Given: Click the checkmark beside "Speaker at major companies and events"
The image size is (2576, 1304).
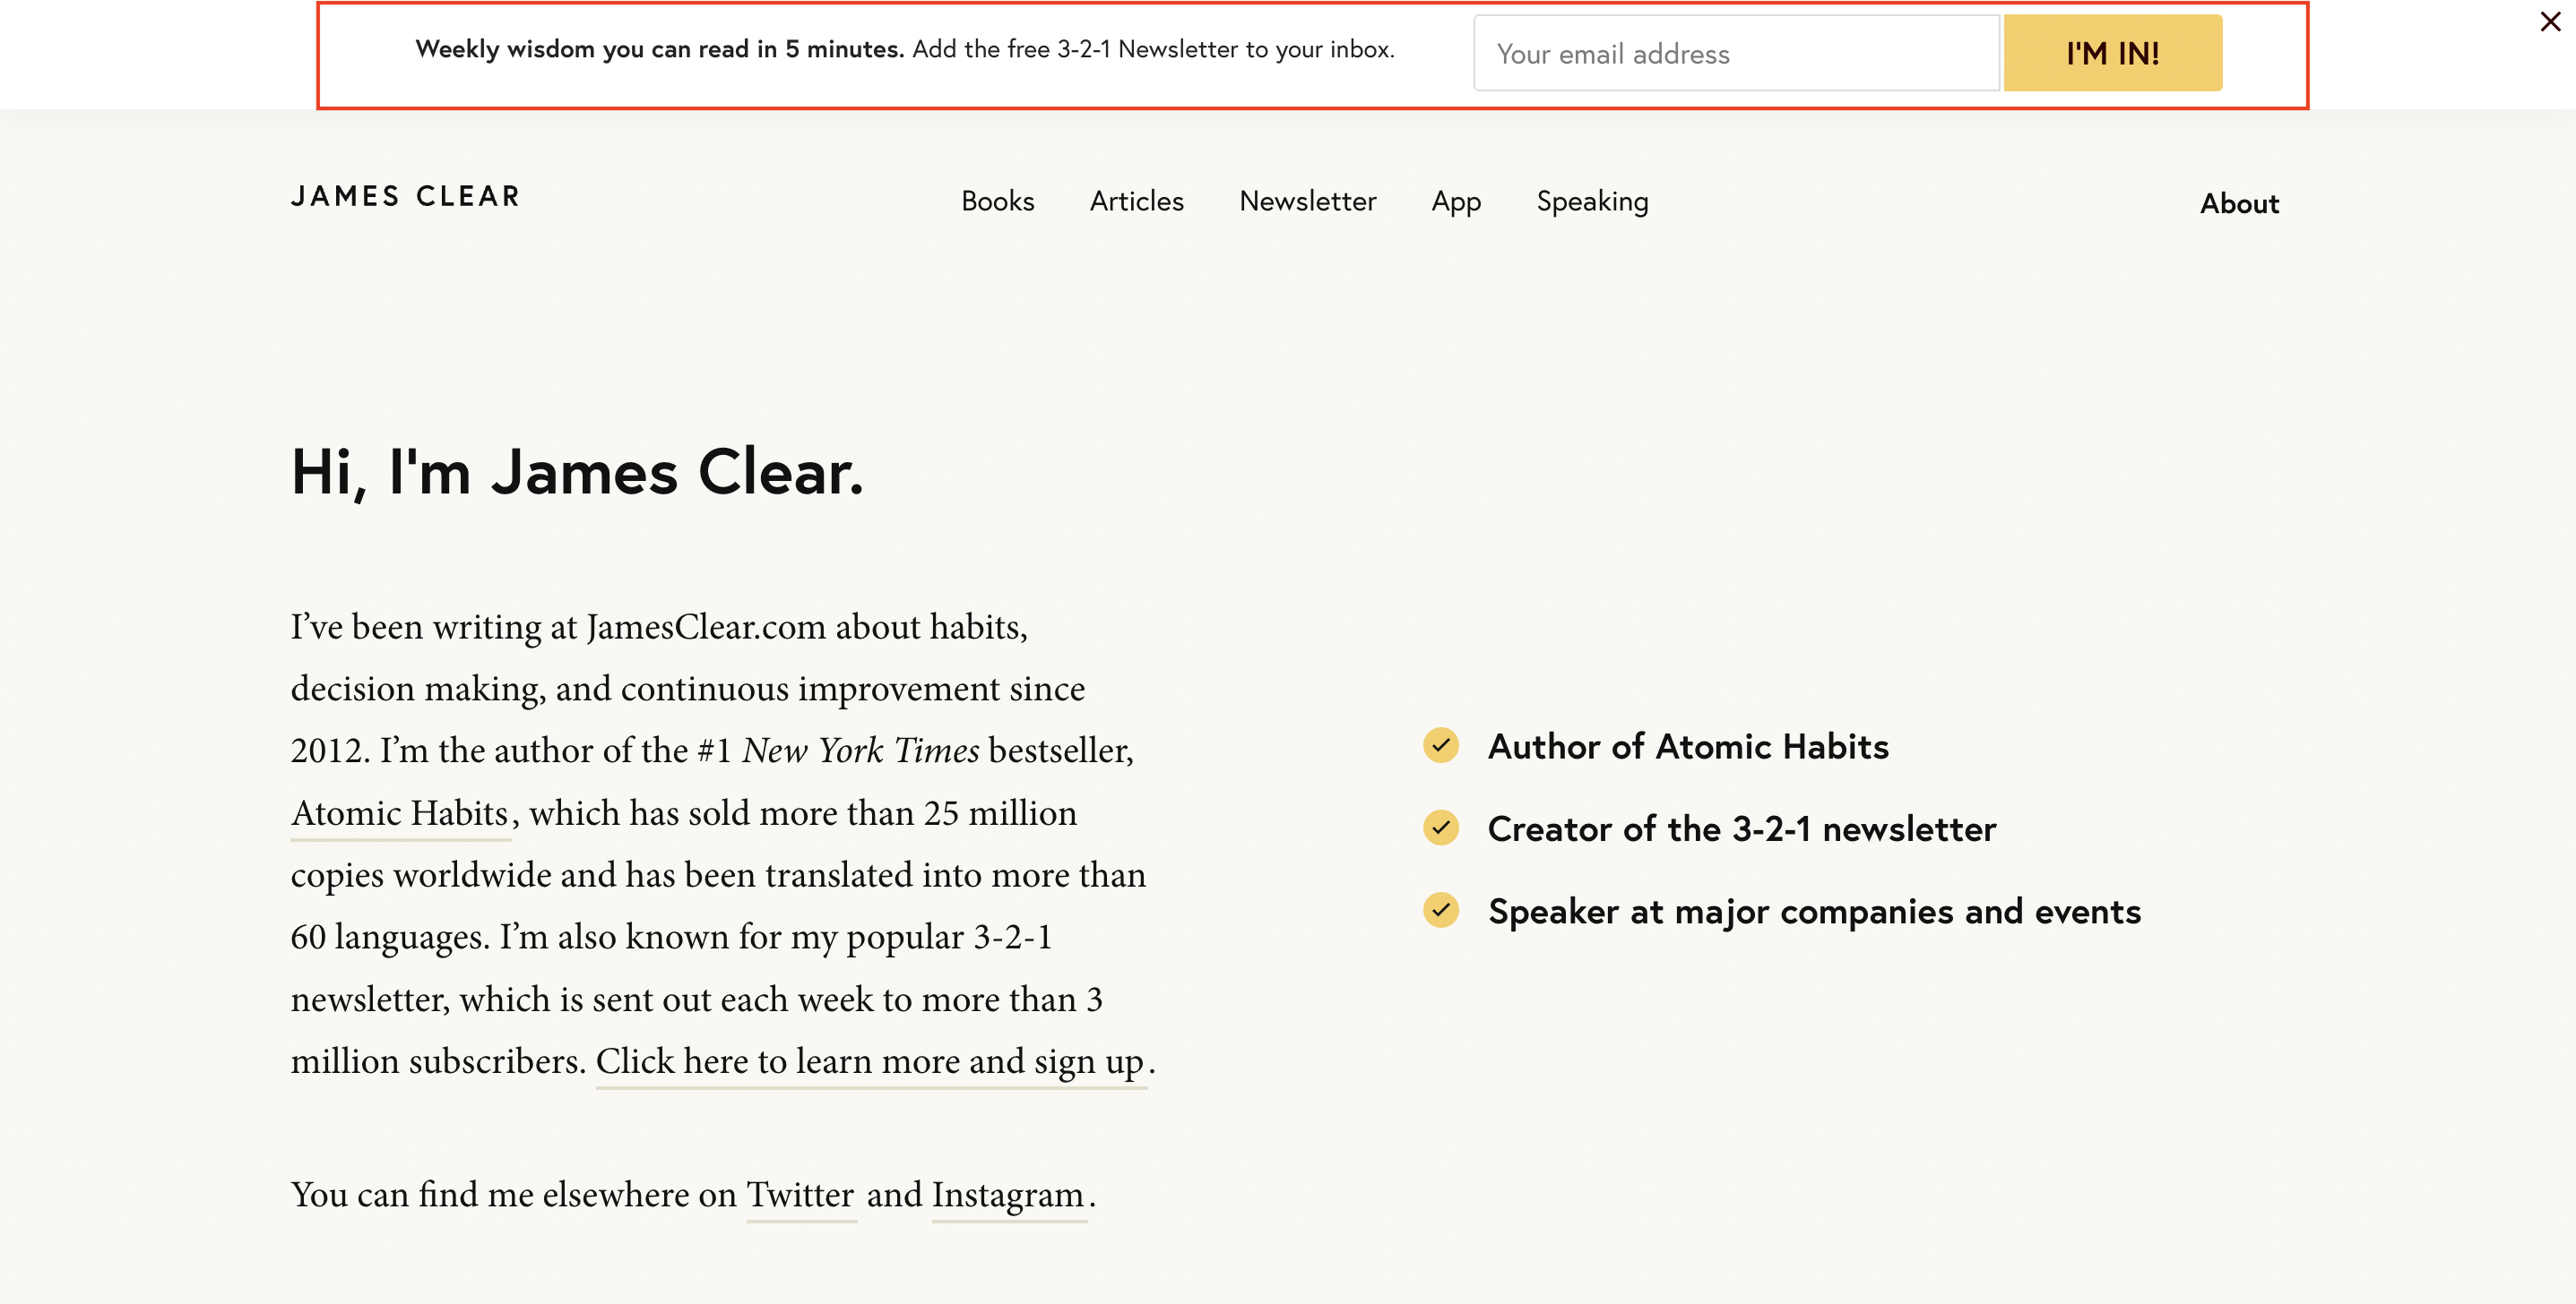Looking at the screenshot, I should point(1440,910).
